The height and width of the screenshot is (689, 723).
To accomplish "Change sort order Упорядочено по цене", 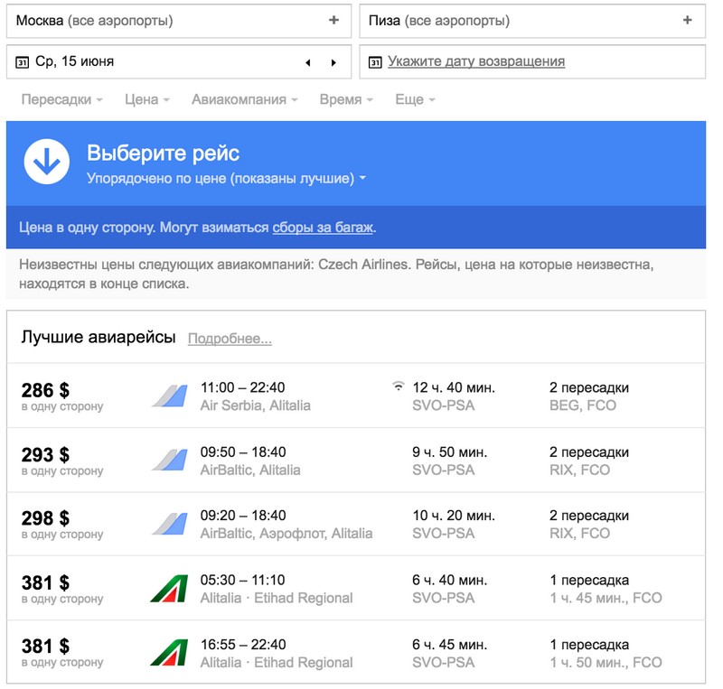I will coord(226,179).
